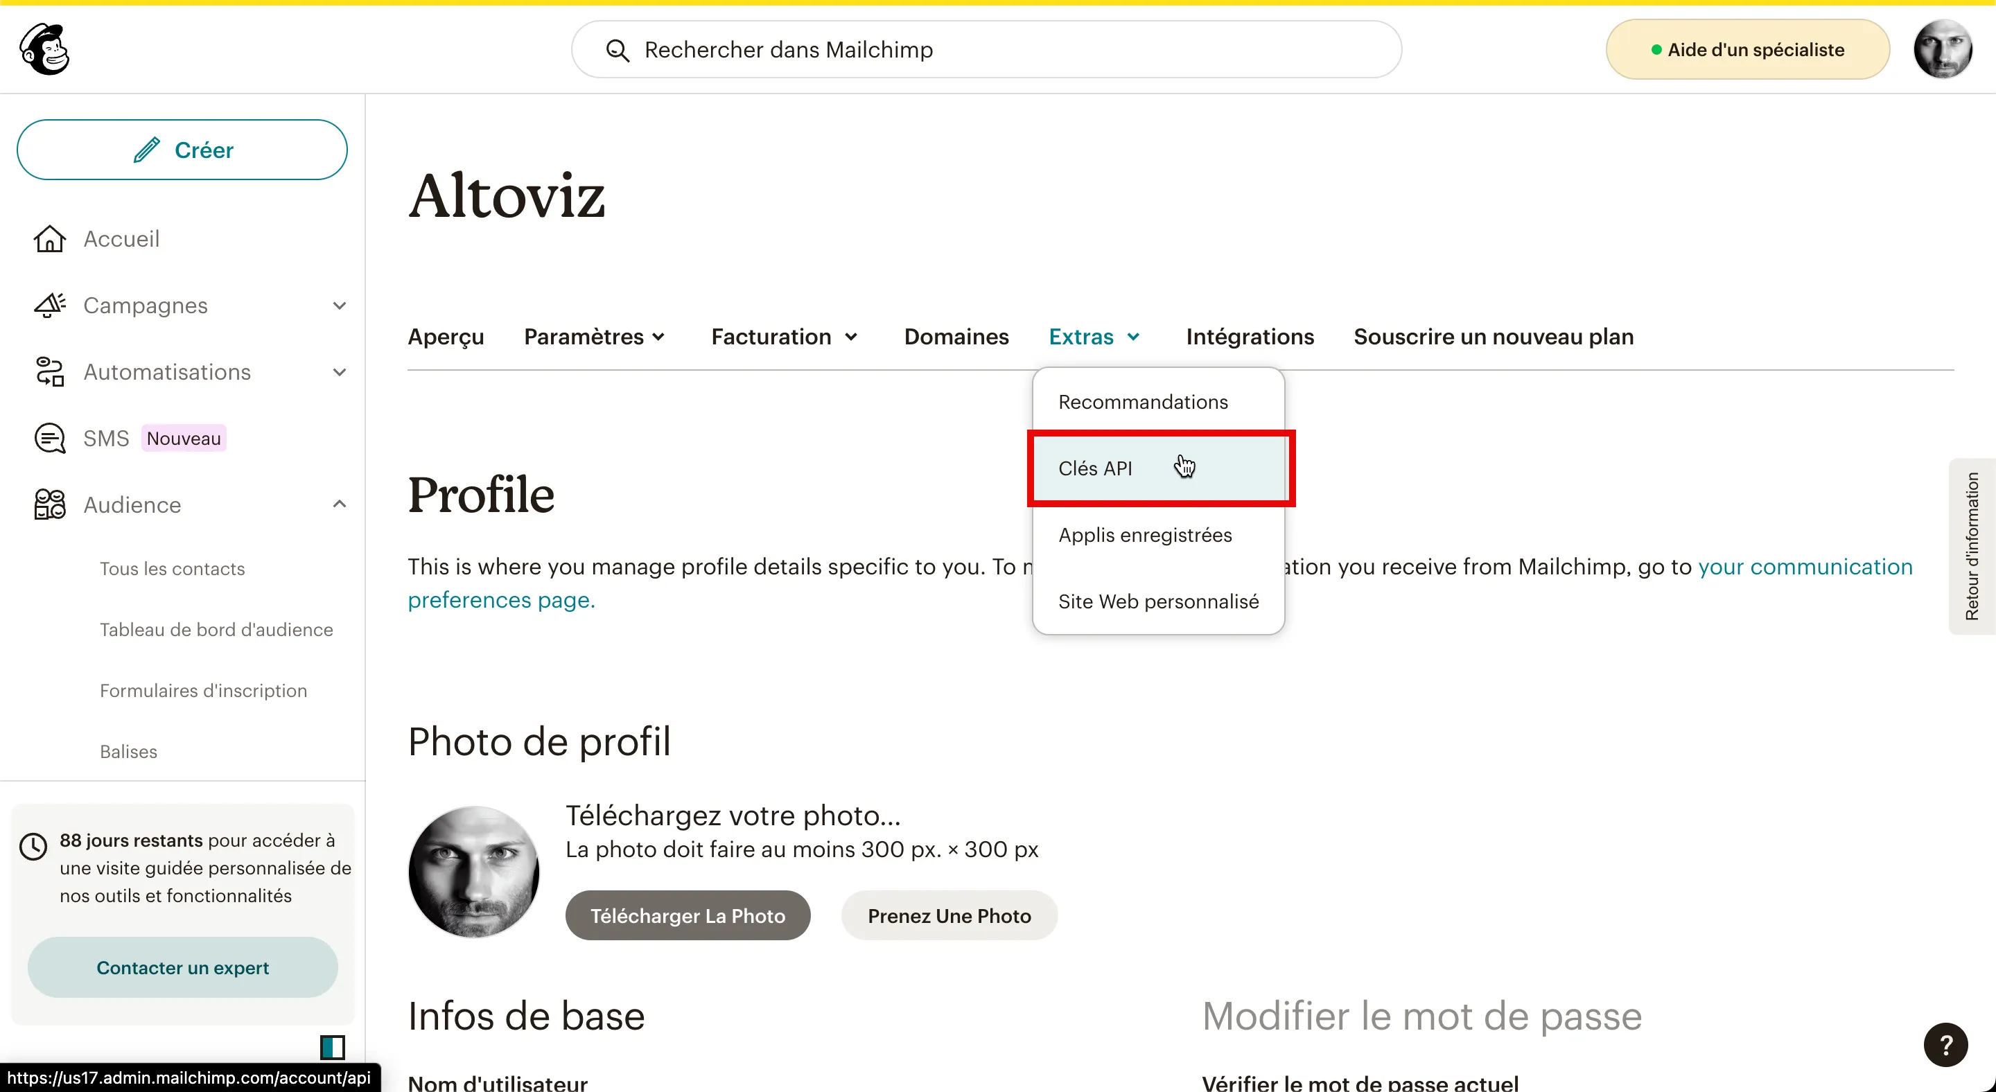Select Applis enregistrées menu item
The height and width of the screenshot is (1092, 1996).
[1158, 535]
